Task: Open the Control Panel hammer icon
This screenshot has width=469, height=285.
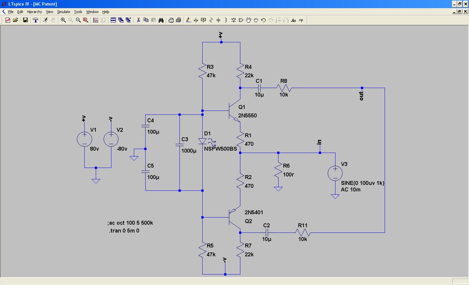Action: 36,20
